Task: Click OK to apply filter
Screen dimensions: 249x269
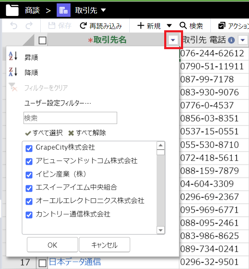Action: 52,245
